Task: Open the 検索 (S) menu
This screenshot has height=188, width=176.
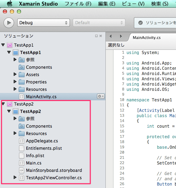Action: [x=160, y=4]
